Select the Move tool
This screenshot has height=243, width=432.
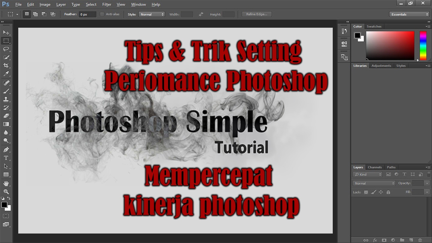pos(6,32)
